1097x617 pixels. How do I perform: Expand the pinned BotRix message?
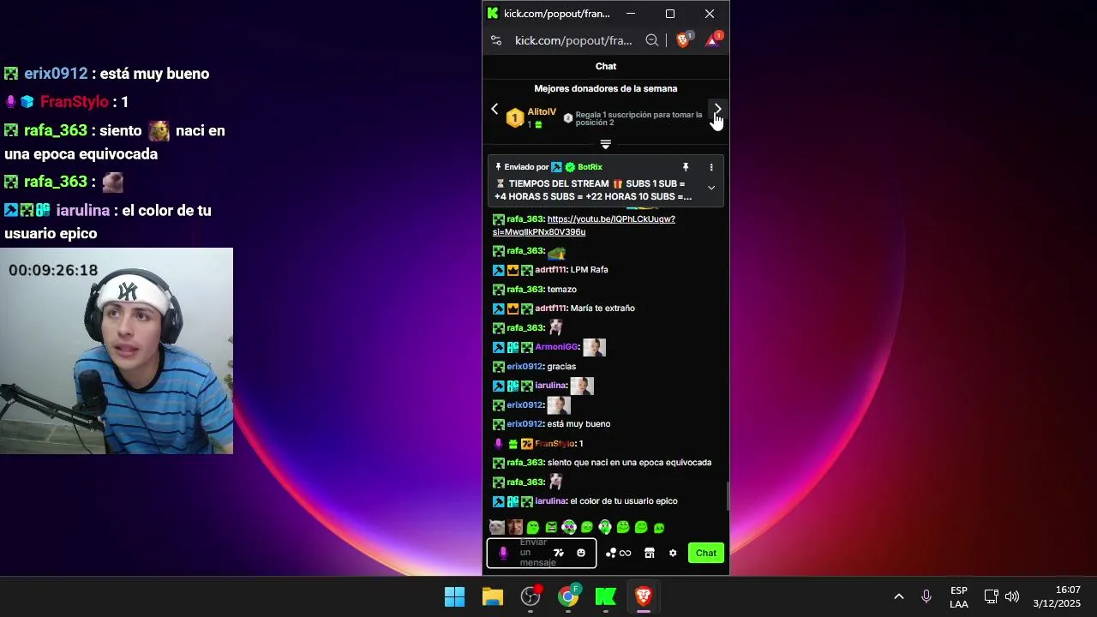pyautogui.click(x=710, y=188)
